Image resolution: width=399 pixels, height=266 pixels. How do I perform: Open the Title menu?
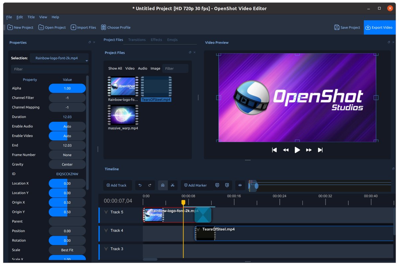31,17
